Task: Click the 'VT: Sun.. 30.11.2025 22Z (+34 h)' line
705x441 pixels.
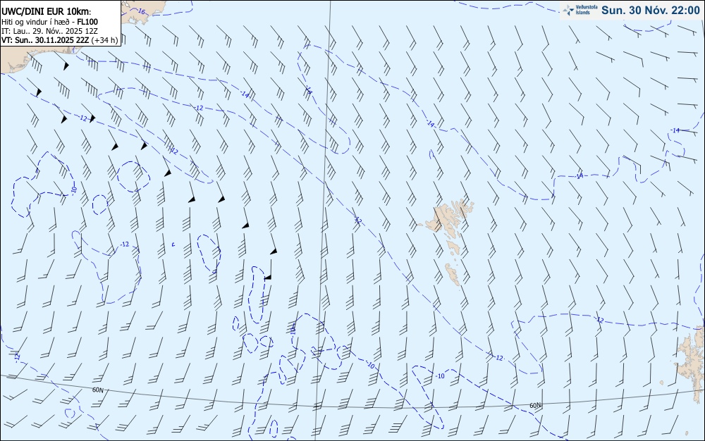Action: pos(60,40)
